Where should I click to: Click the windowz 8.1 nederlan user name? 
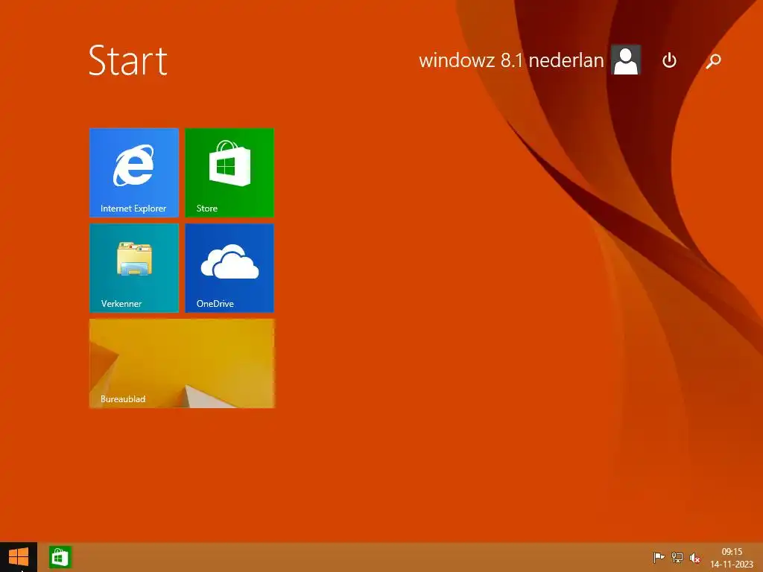511,60
